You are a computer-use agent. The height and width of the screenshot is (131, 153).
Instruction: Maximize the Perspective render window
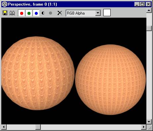pos(142,4)
